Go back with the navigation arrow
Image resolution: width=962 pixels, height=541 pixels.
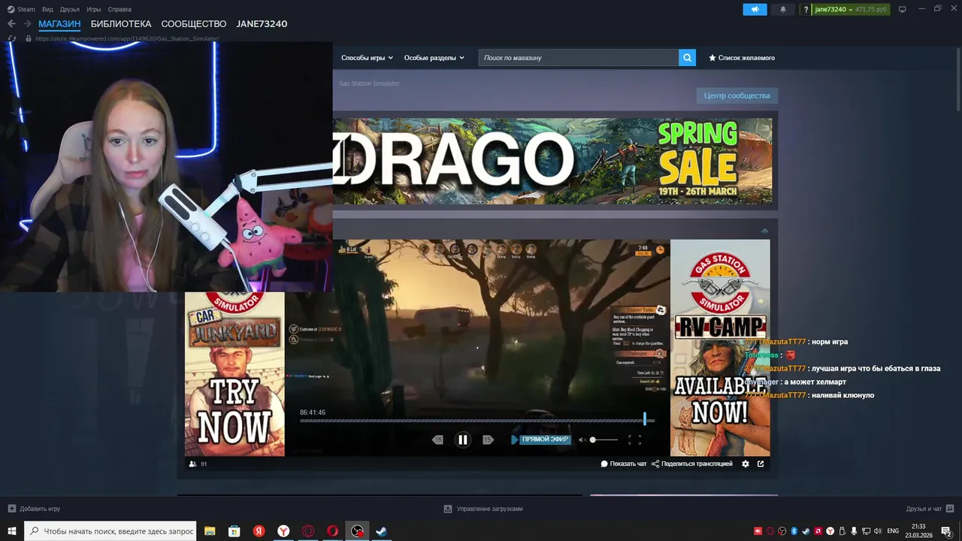[x=11, y=24]
